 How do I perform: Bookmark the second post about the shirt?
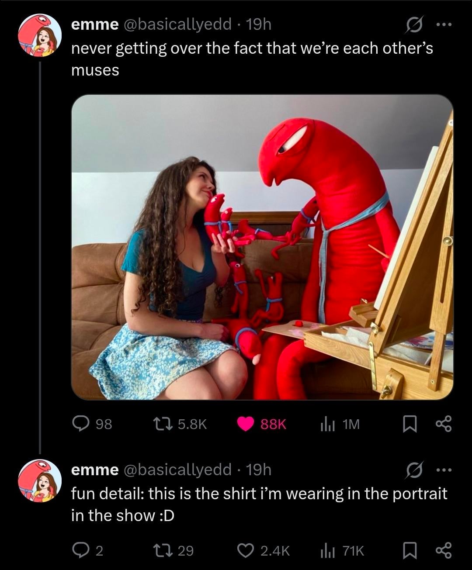[409, 550]
